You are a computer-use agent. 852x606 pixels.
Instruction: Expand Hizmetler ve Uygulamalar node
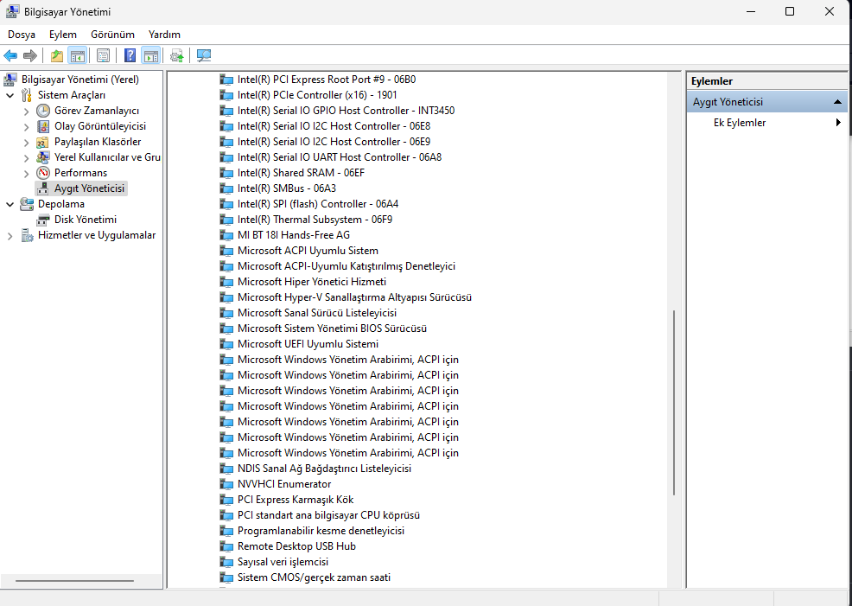[10, 236]
